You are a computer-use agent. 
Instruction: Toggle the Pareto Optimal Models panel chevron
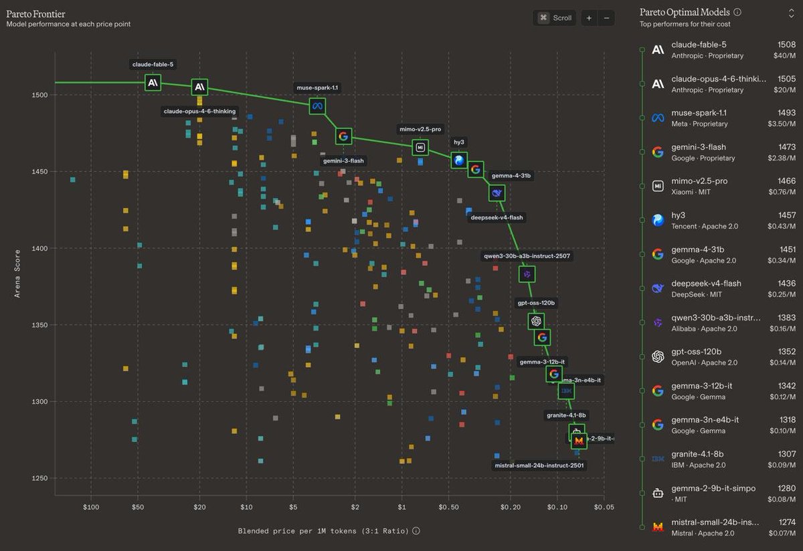tap(791, 12)
